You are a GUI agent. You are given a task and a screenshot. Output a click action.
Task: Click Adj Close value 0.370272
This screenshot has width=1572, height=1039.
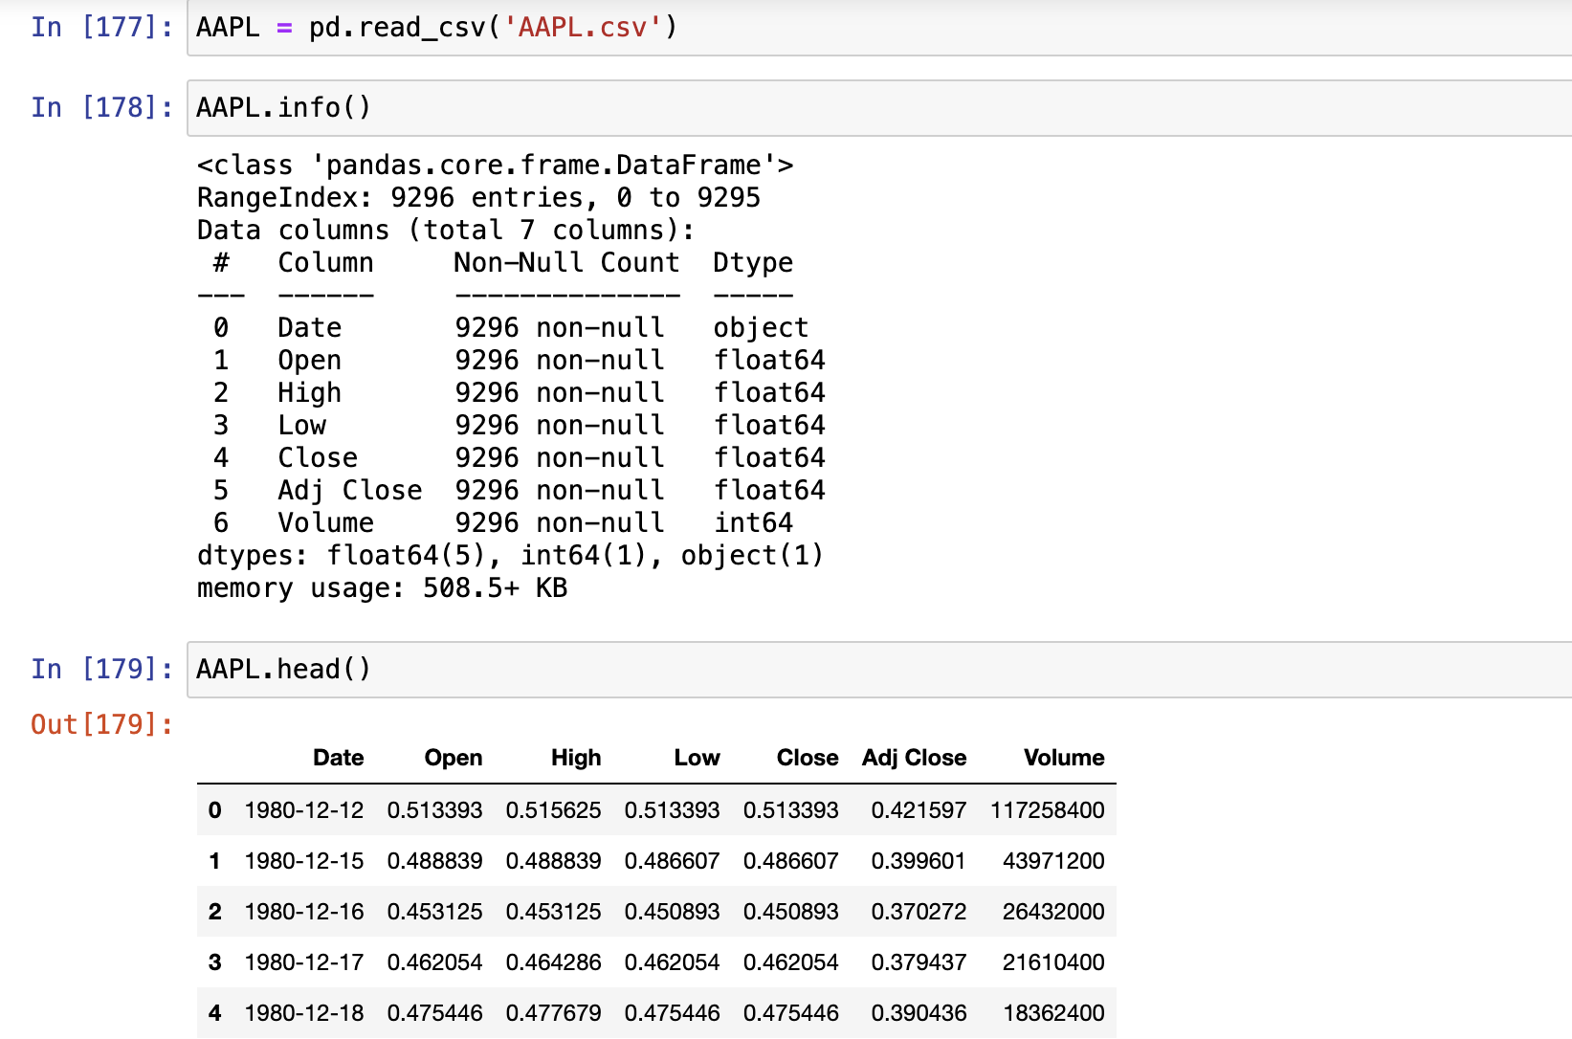coord(919,912)
